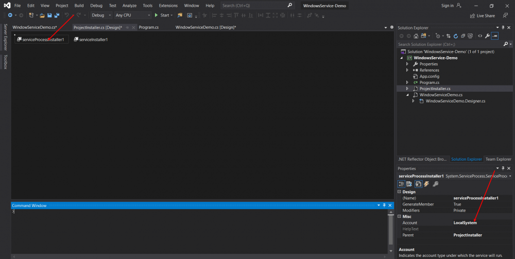
Task: Open the Extensions menu
Action: 168,6
